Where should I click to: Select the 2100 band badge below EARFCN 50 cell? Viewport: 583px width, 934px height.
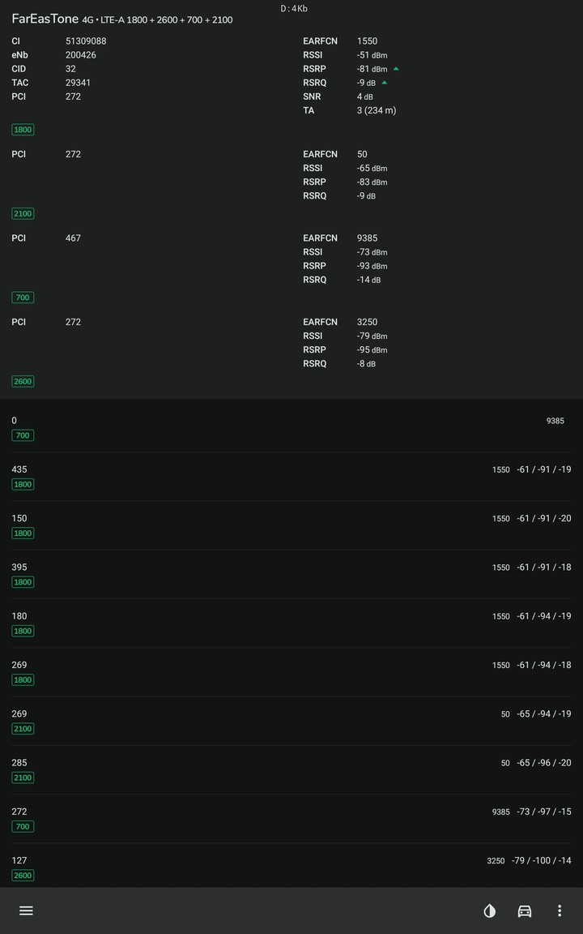(23, 213)
